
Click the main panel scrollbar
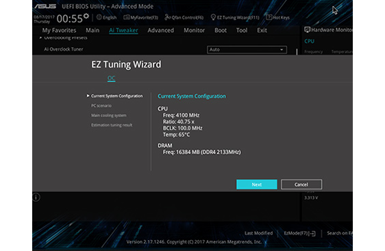[297, 51]
